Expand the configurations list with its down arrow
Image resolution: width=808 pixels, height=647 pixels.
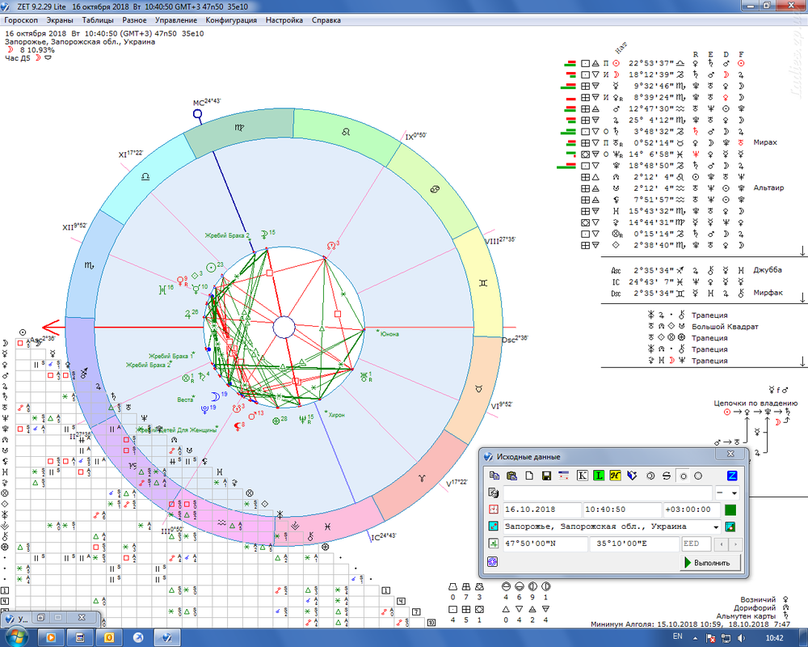[802, 362]
